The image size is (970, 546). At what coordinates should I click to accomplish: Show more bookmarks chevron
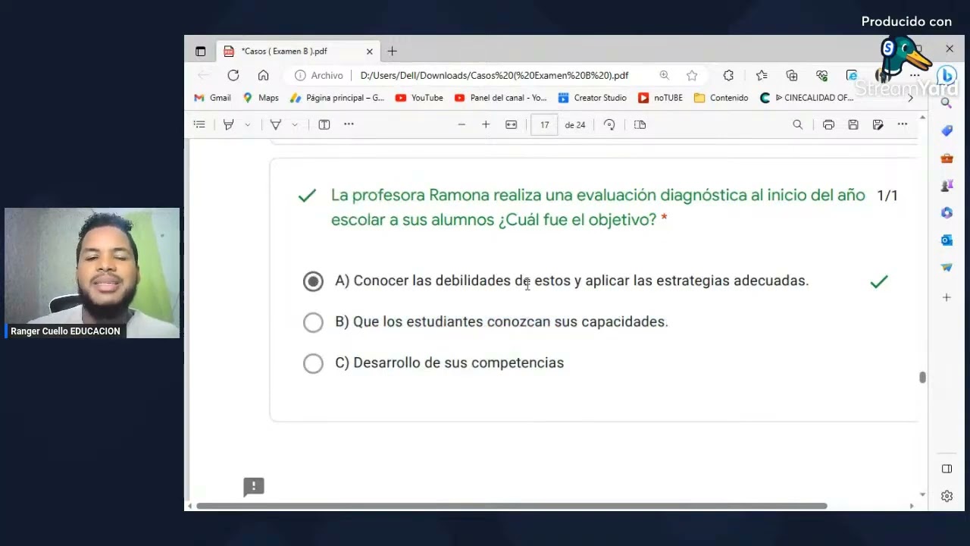(x=910, y=98)
